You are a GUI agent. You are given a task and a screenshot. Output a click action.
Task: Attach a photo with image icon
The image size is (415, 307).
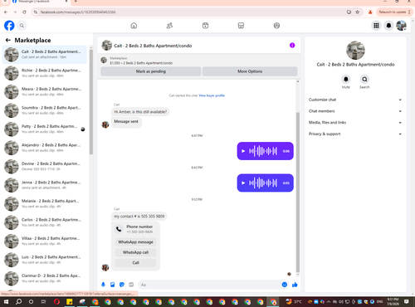(113, 285)
